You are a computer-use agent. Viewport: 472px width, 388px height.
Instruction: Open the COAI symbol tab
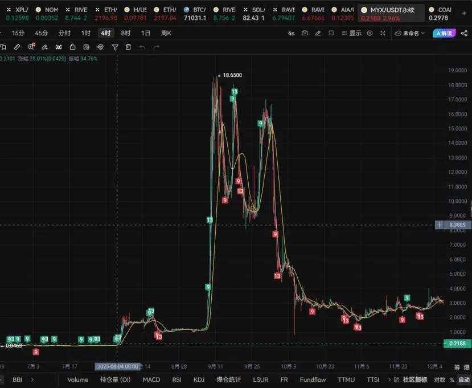[440, 14]
